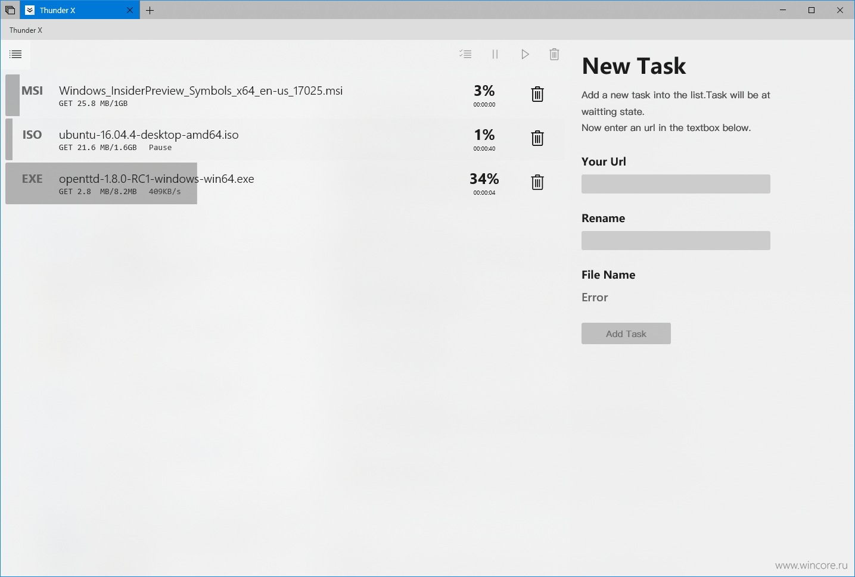Click the 00:00:40 remaining time
This screenshot has height=577, width=855.
484,149
